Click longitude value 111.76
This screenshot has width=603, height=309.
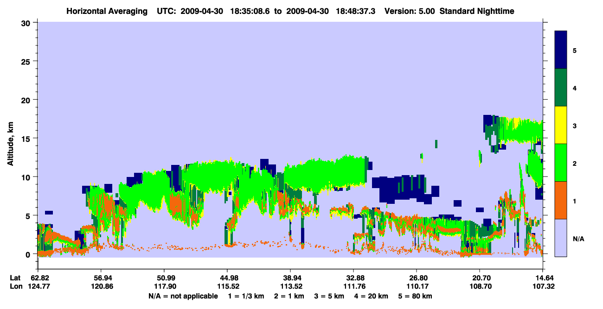(x=353, y=287)
